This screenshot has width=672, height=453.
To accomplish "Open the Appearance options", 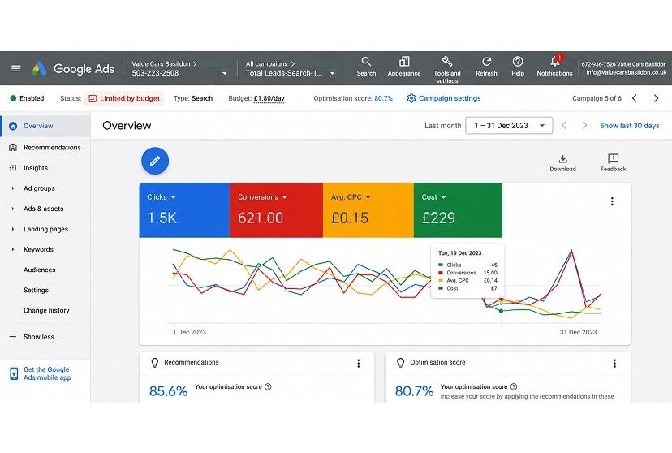I will point(403,67).
